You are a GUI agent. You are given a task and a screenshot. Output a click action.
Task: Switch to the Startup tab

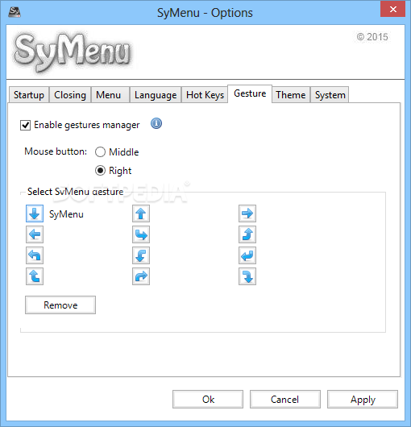(29, 95)
